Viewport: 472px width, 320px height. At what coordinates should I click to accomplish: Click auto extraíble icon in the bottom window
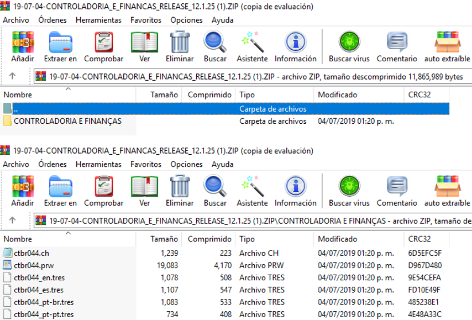447,187
